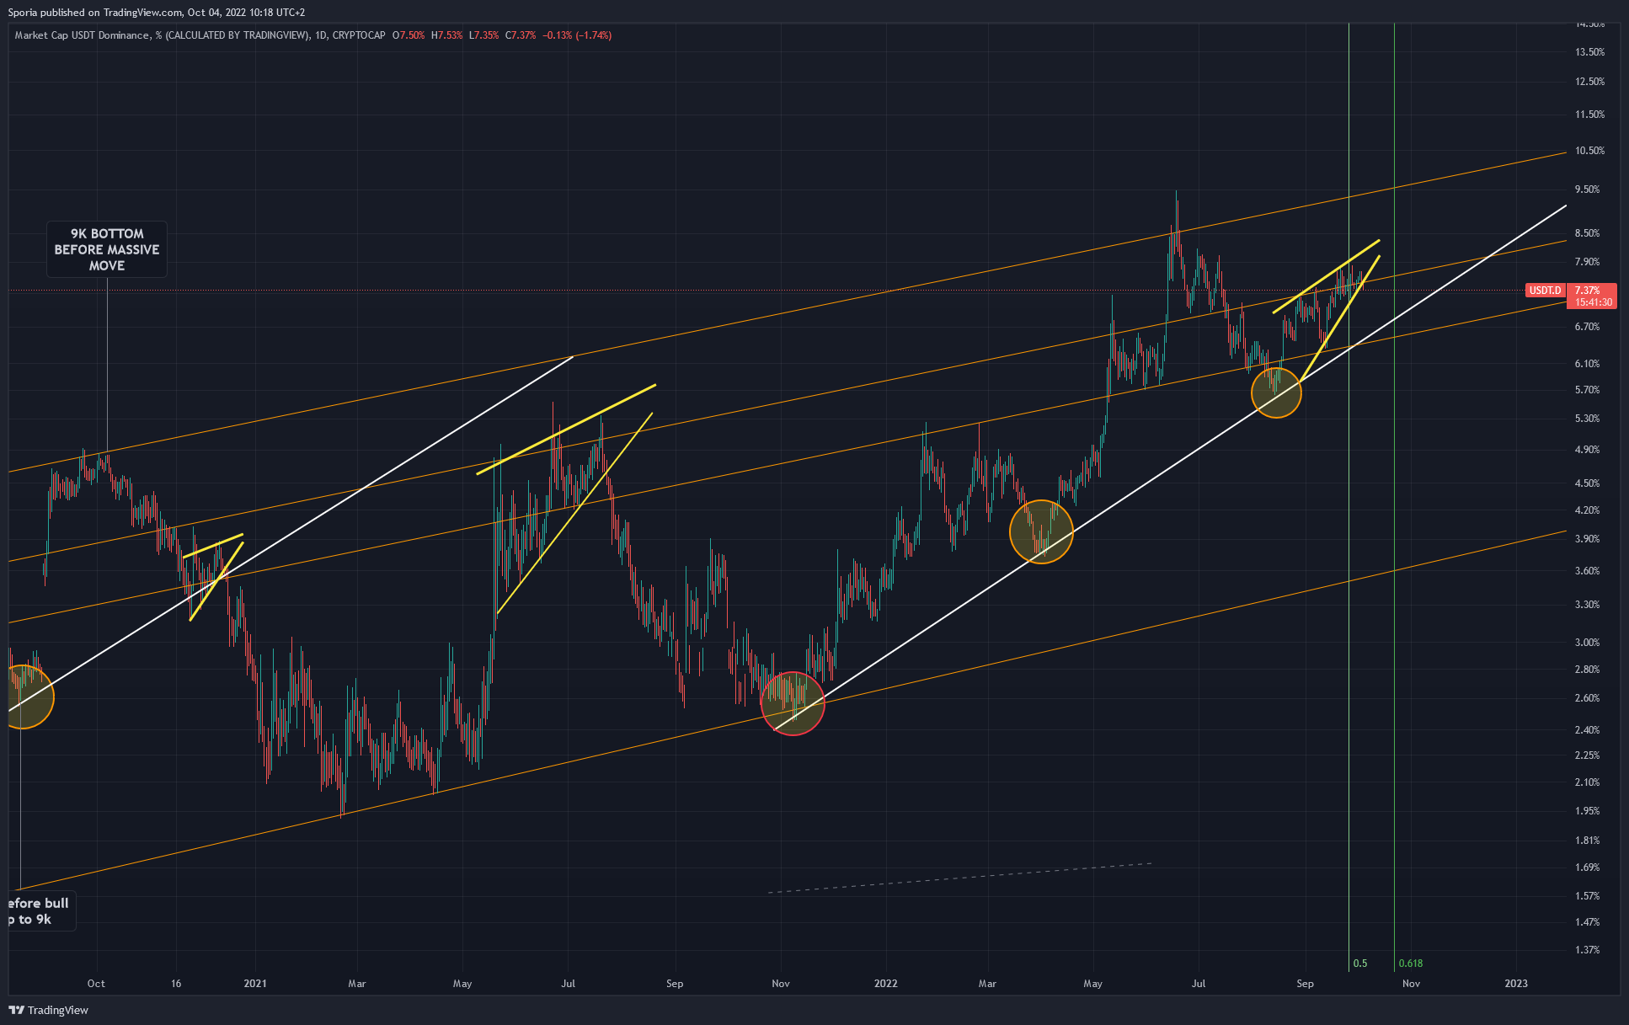
Task: Select the orange circle under the yellow wedge
Action: [1277, 392]
